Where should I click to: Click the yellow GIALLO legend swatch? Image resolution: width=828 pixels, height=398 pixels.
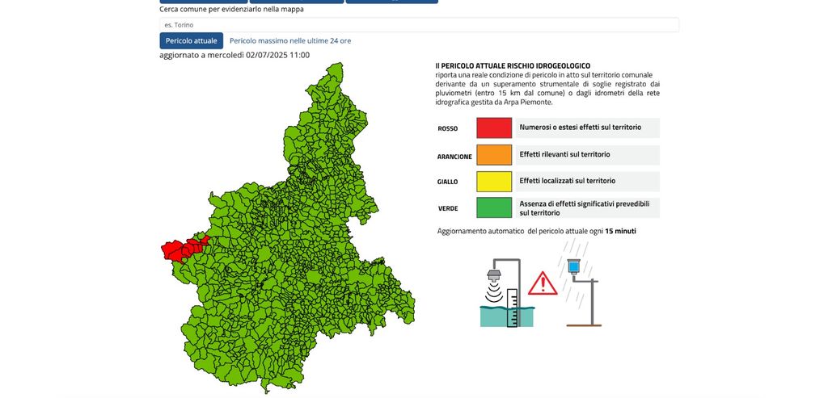(494, 181)
